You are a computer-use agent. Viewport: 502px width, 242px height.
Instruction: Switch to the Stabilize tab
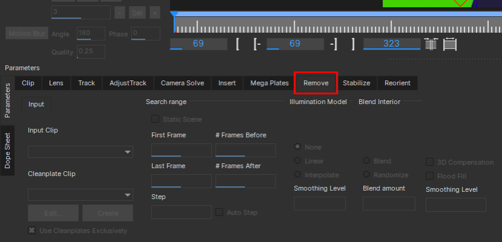point(357,83)
